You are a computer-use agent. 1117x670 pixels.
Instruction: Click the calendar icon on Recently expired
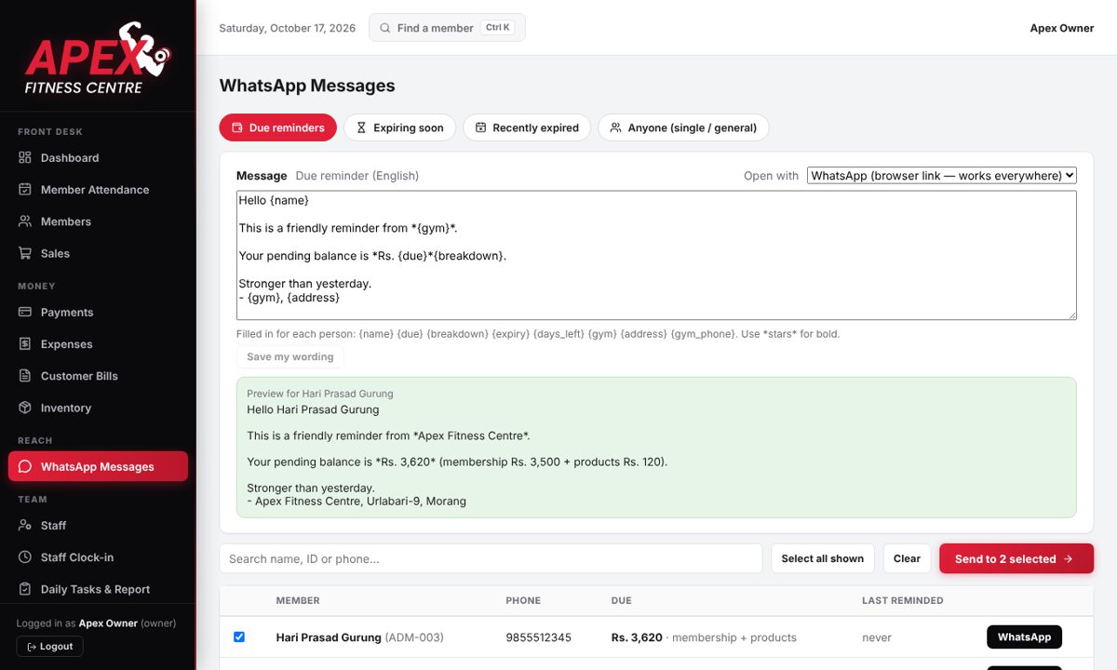tap(480, 127)
